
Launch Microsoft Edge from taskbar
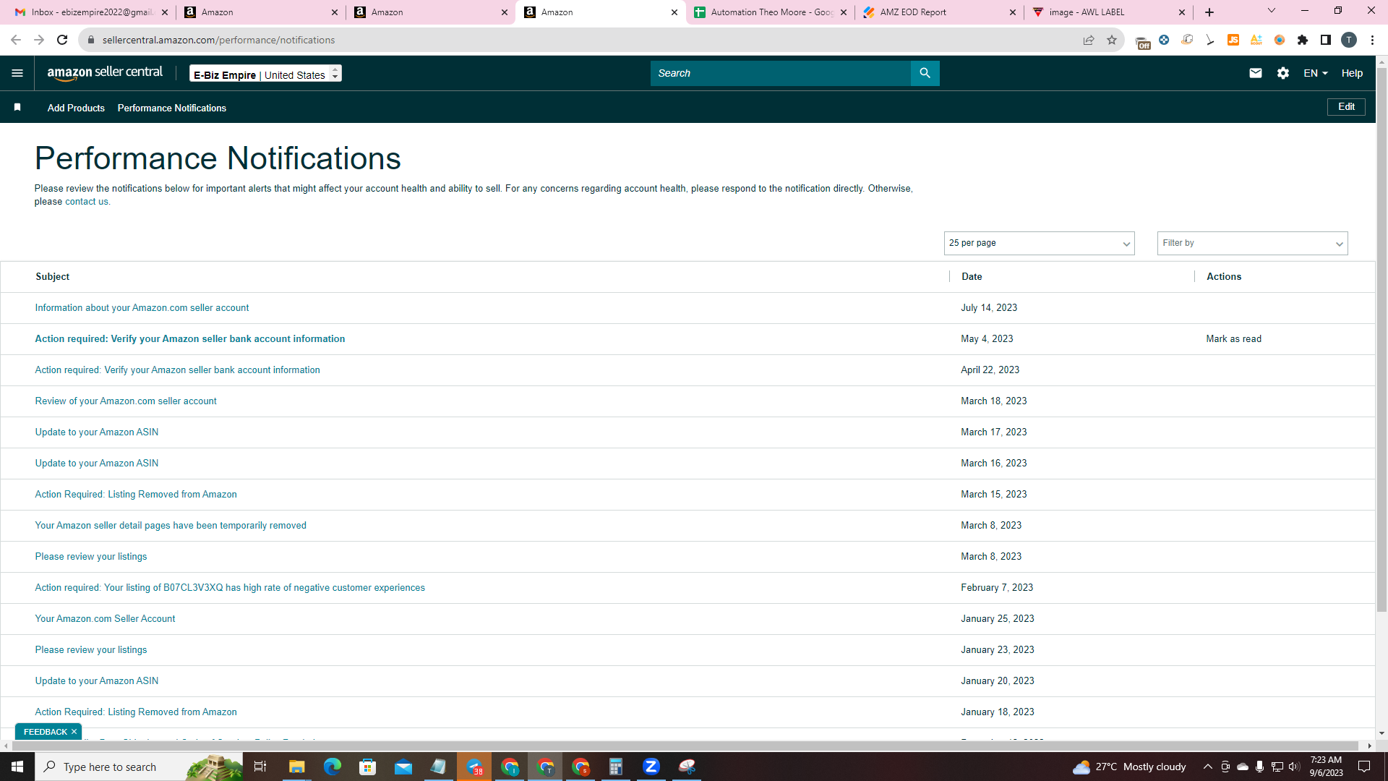[333, 767]
